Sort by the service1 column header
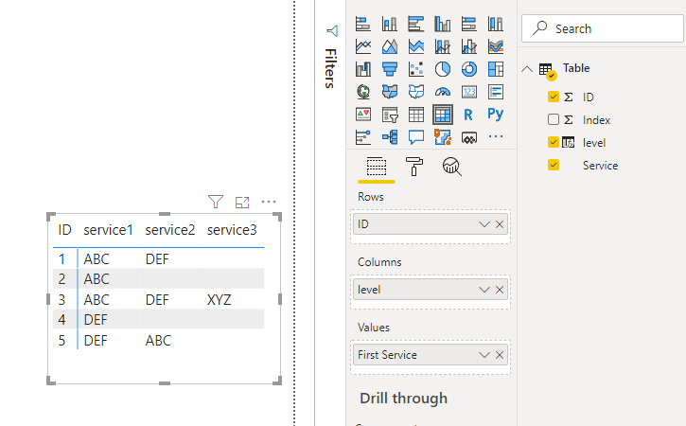Image resolution: width=686 pixels, height=426 pixels. pyautogui.click(x=108, y=230)
